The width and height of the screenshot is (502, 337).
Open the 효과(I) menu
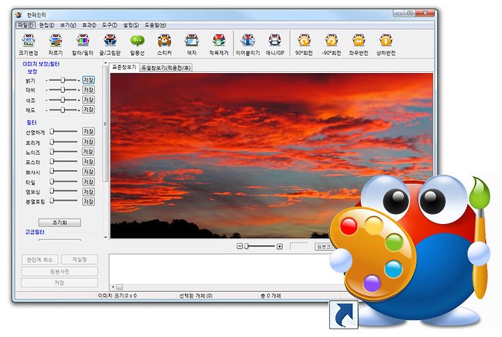tap(89, 25)
